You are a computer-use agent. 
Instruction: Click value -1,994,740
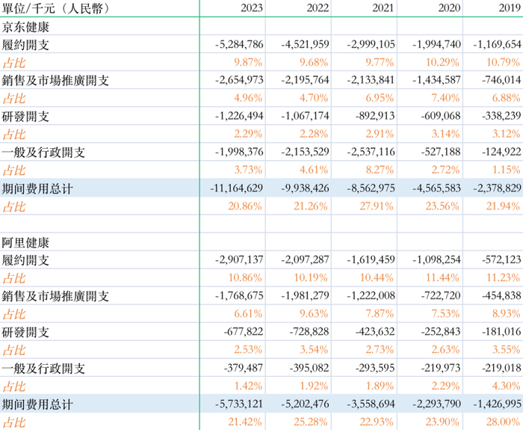click(437, 44)
